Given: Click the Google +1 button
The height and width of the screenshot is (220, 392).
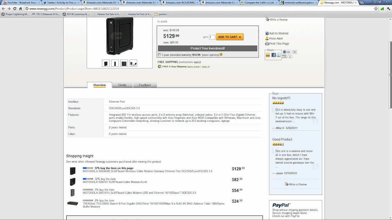Looking at the screenshot, I should pos(285,57).
